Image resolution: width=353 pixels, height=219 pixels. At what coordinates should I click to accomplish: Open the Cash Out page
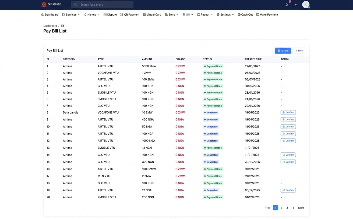click(245, 14)
